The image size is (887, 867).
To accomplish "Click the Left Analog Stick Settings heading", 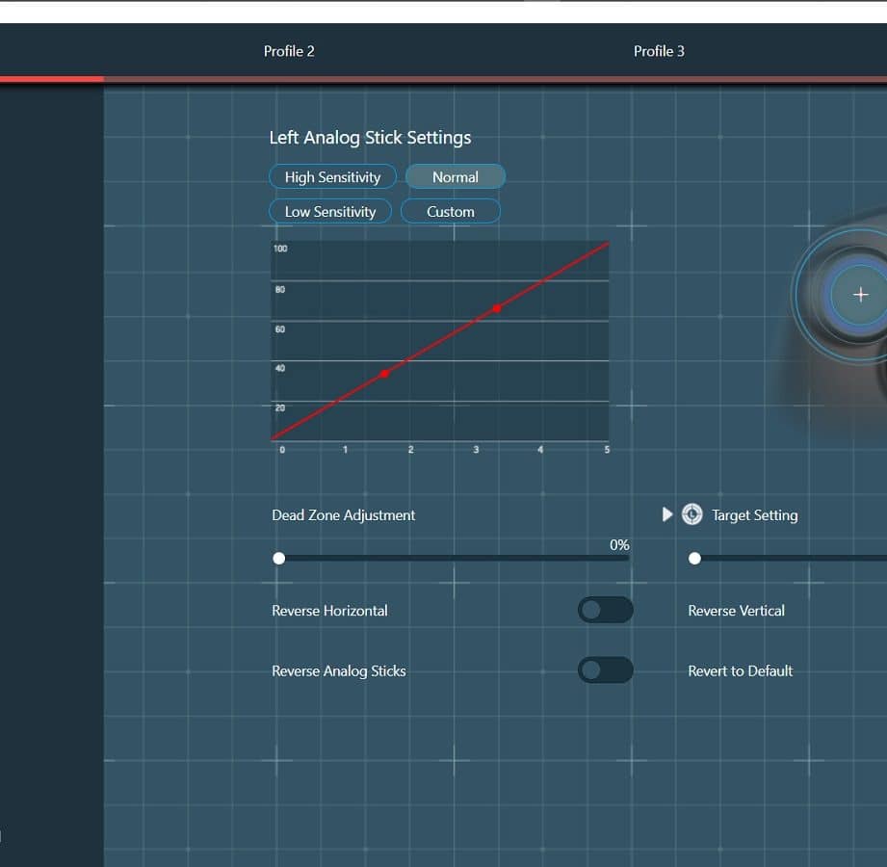I will click(370, 138).
